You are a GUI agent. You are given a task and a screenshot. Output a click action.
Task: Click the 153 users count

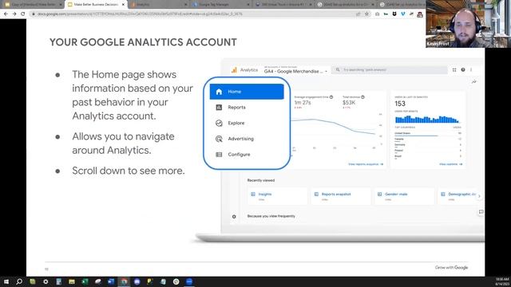400,104
